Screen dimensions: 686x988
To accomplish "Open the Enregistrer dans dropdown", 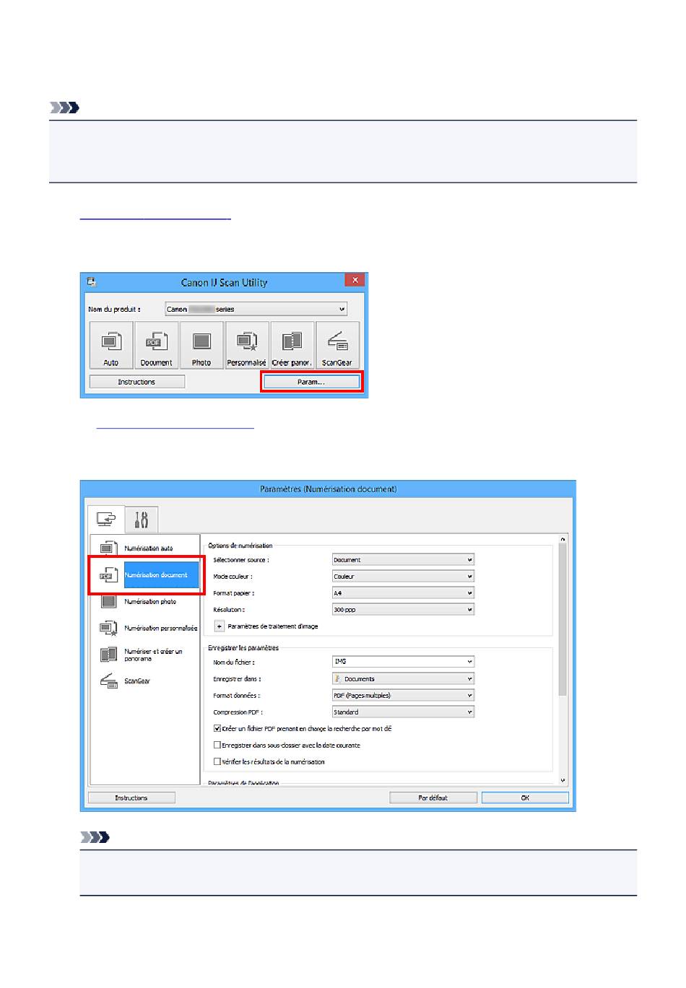I will point(403,679).
